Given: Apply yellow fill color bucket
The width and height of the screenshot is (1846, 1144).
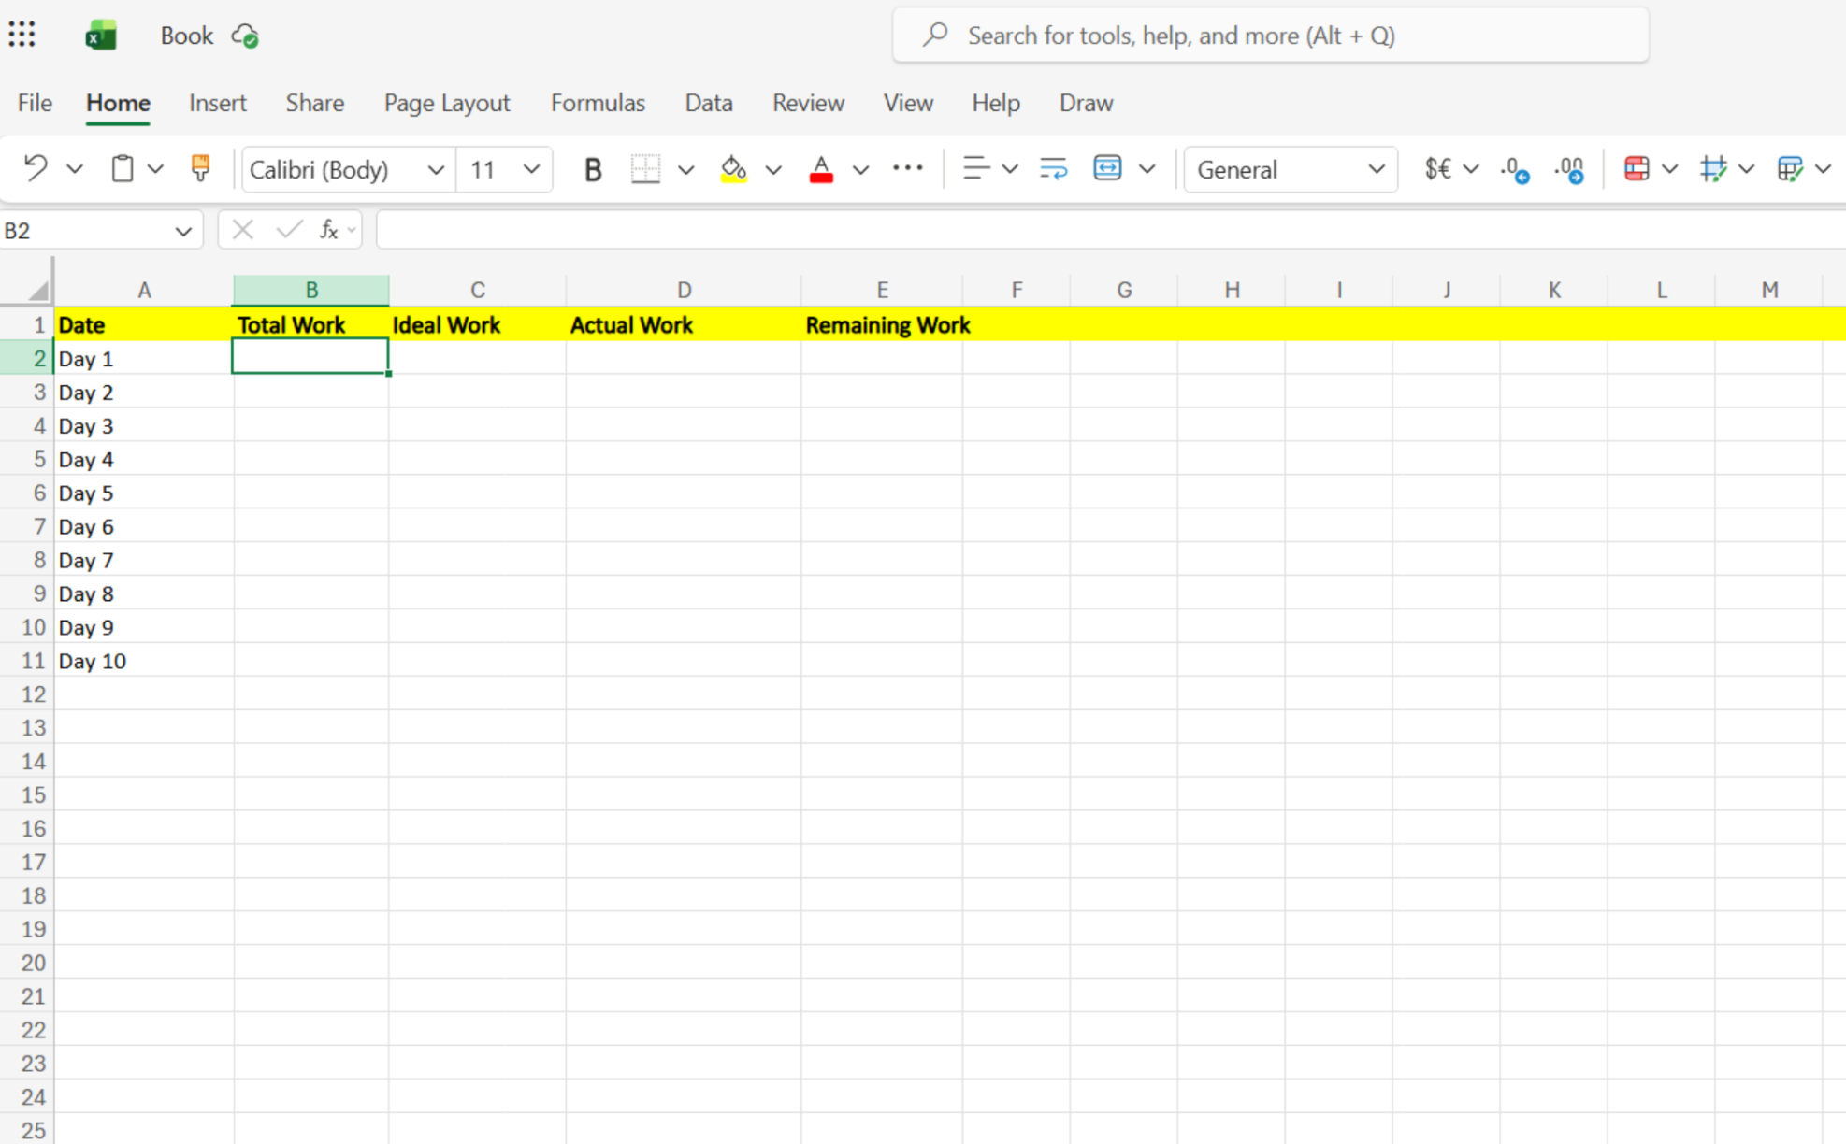Looking at the screenshot, I should 734,169.
